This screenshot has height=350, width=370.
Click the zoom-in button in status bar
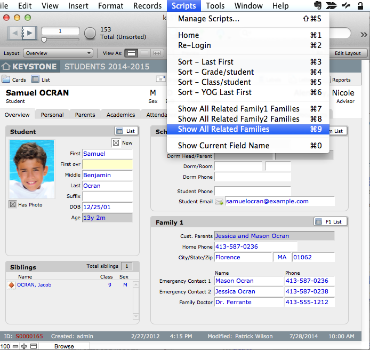coord(23,346)
